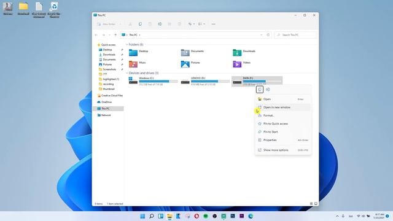This screenshot has height=221, width=393.
Task: Open the New folder dropdown arrow
Action: (120, 24)
